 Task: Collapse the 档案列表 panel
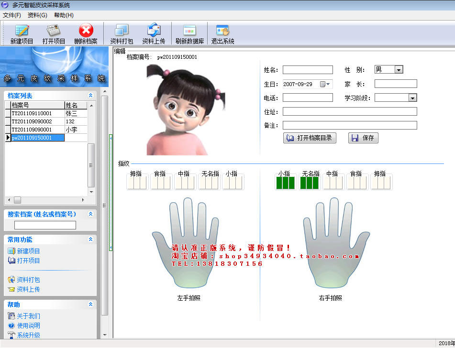90,96
